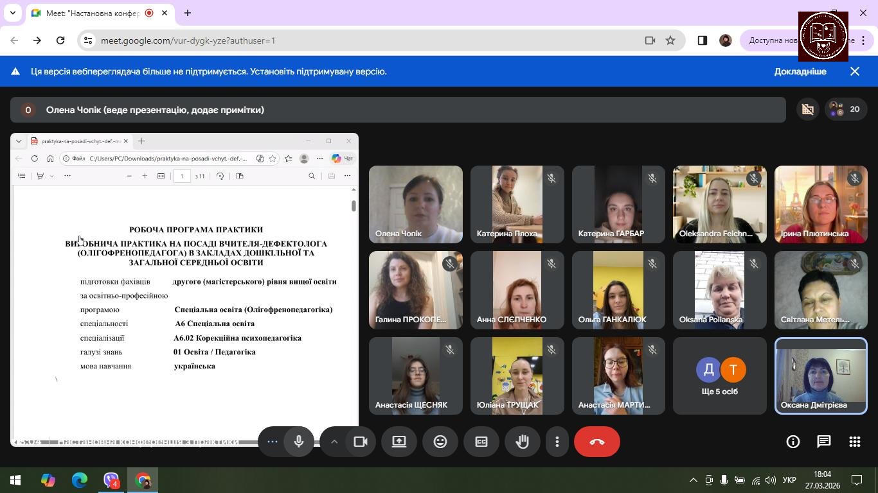Open the tab search dropdown arrow
878x493 pixels.
[12, 13]
